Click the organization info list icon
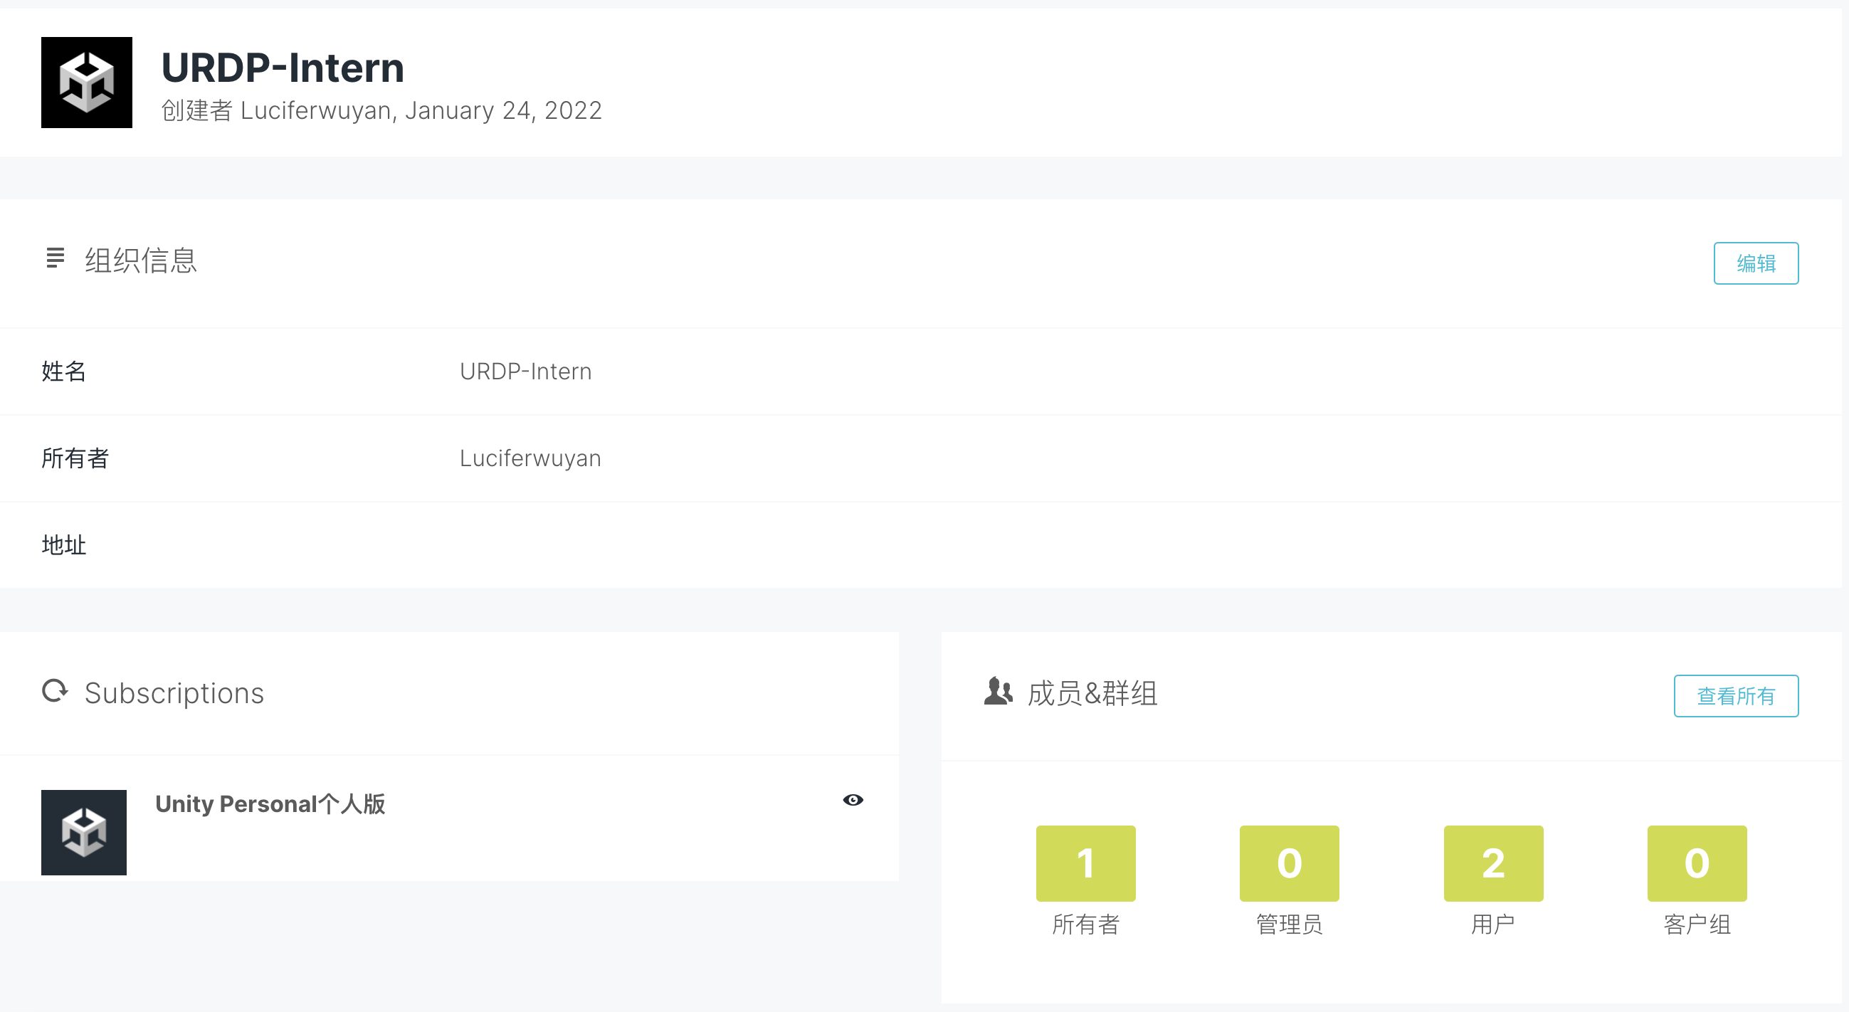The height and width of the screenshot is (1012, 1849). click(x=56, y=258)
